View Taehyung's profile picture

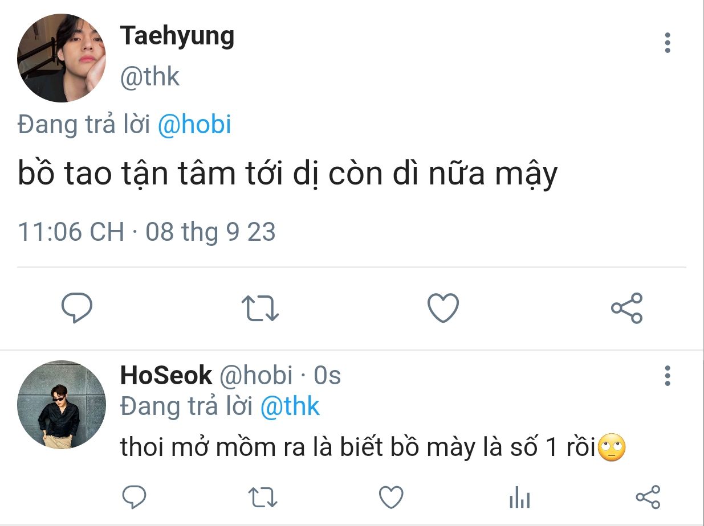pos(62,58)
